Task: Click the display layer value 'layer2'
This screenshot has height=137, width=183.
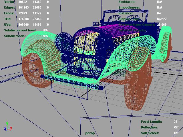Action: pos(162,19)
